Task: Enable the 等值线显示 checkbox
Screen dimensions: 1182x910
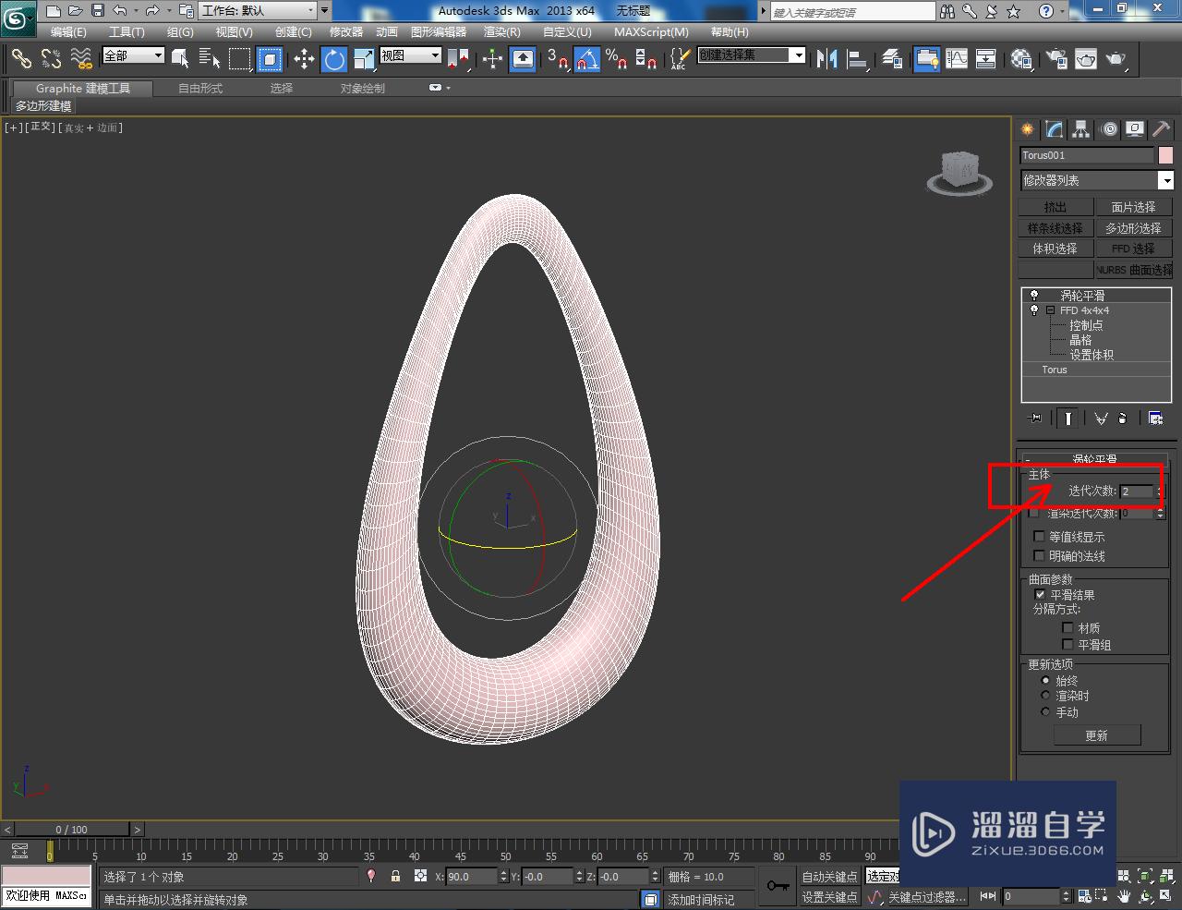Action: click(x=1040, y=536)
